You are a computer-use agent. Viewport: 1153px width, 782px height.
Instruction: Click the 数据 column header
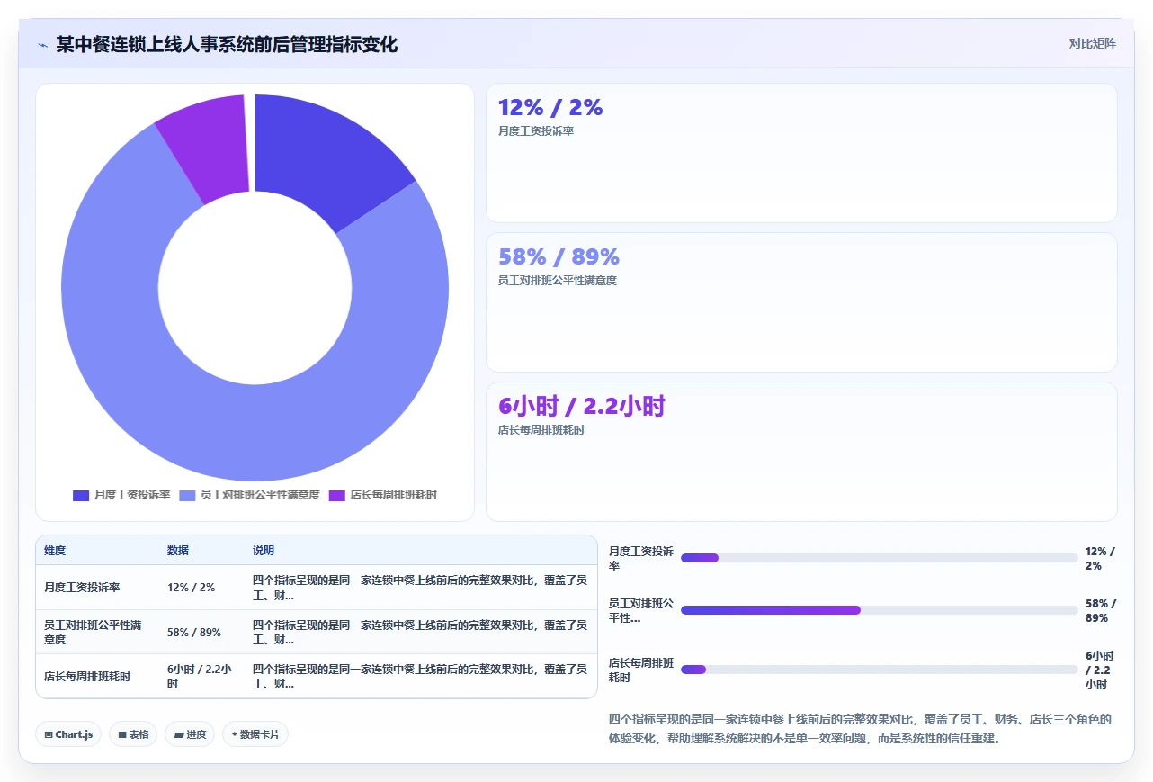point(178,551)
